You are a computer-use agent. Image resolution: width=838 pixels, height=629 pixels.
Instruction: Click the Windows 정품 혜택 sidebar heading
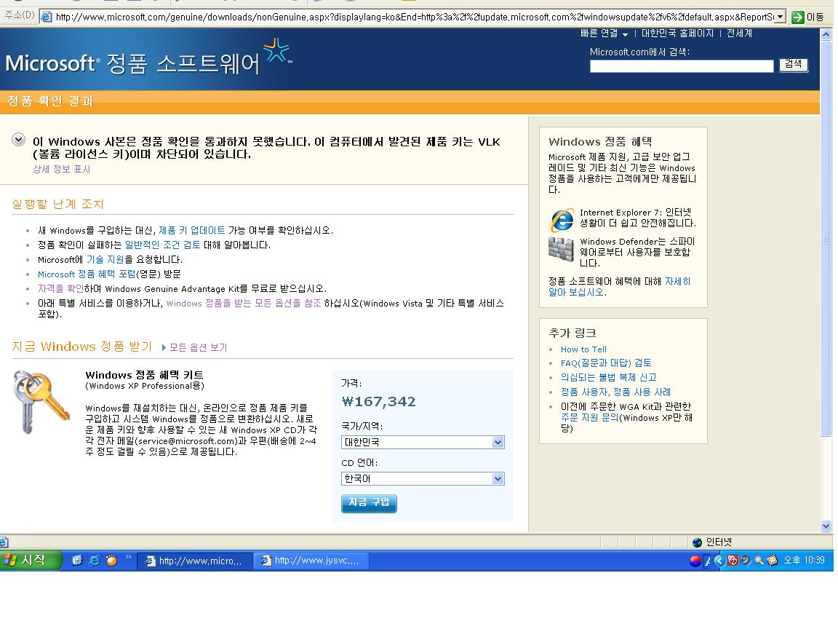pos(599,142)
